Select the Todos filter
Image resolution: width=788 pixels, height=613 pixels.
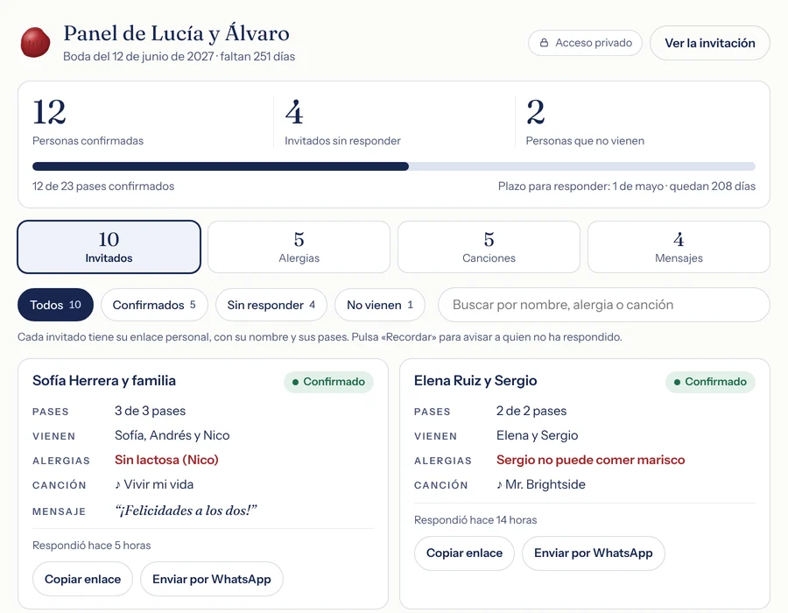(x=55, y=305)
